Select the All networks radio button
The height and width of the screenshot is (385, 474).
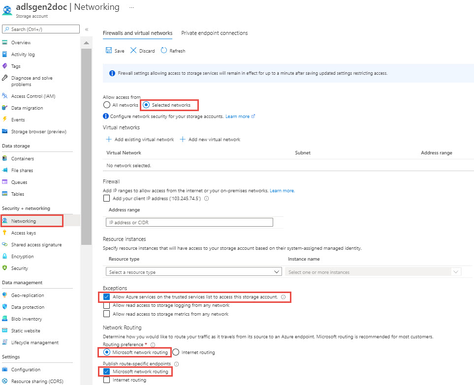tap(107, 105)
